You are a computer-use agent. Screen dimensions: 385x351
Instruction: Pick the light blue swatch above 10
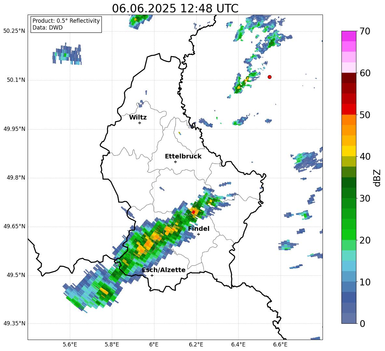coord(349,266)
